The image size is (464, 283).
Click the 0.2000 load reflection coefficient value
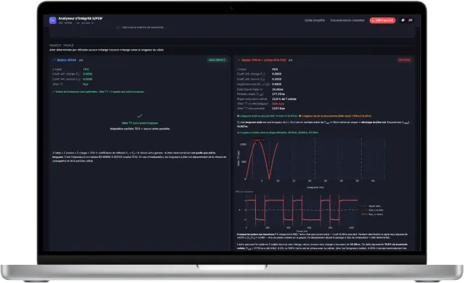(x=277, y=74)
